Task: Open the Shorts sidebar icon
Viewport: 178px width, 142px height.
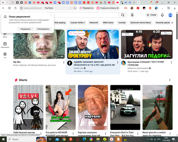Action: coord(5,35)
